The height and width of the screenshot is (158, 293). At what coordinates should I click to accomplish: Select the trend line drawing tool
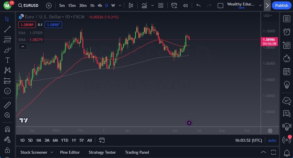pos(7,29)
